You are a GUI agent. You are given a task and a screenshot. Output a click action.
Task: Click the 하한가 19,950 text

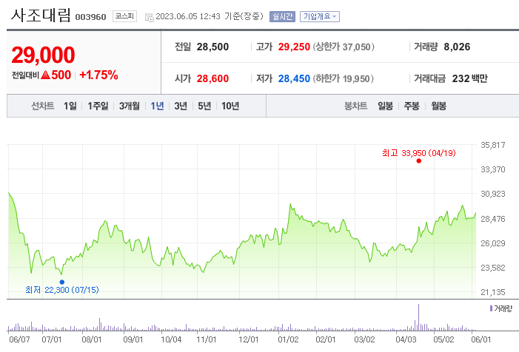tap(344, 78)
